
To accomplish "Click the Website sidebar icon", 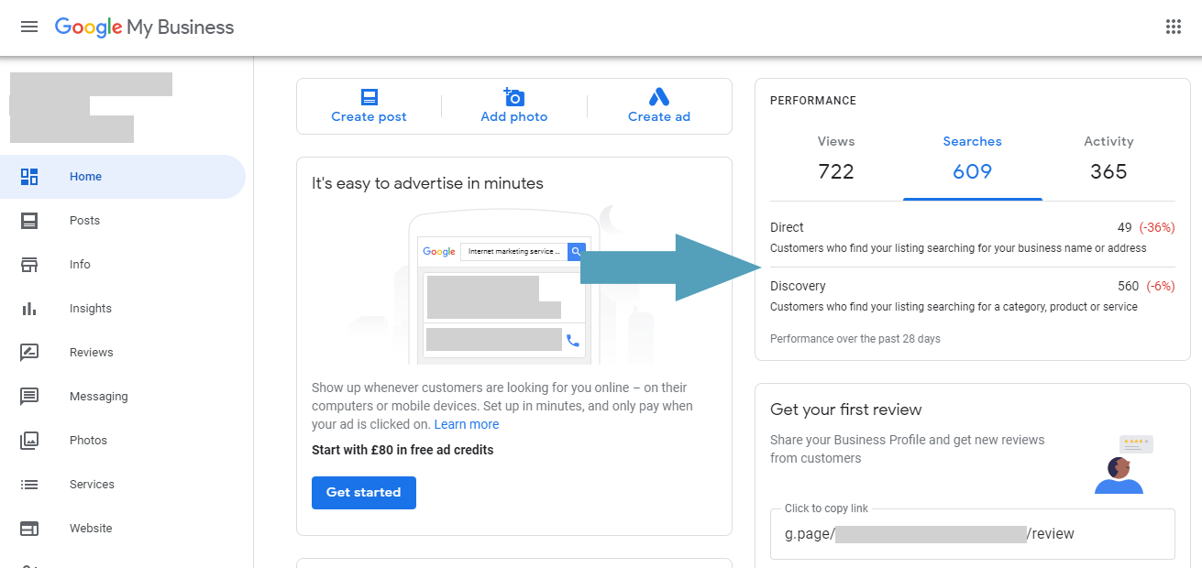I will coord(29,529).
